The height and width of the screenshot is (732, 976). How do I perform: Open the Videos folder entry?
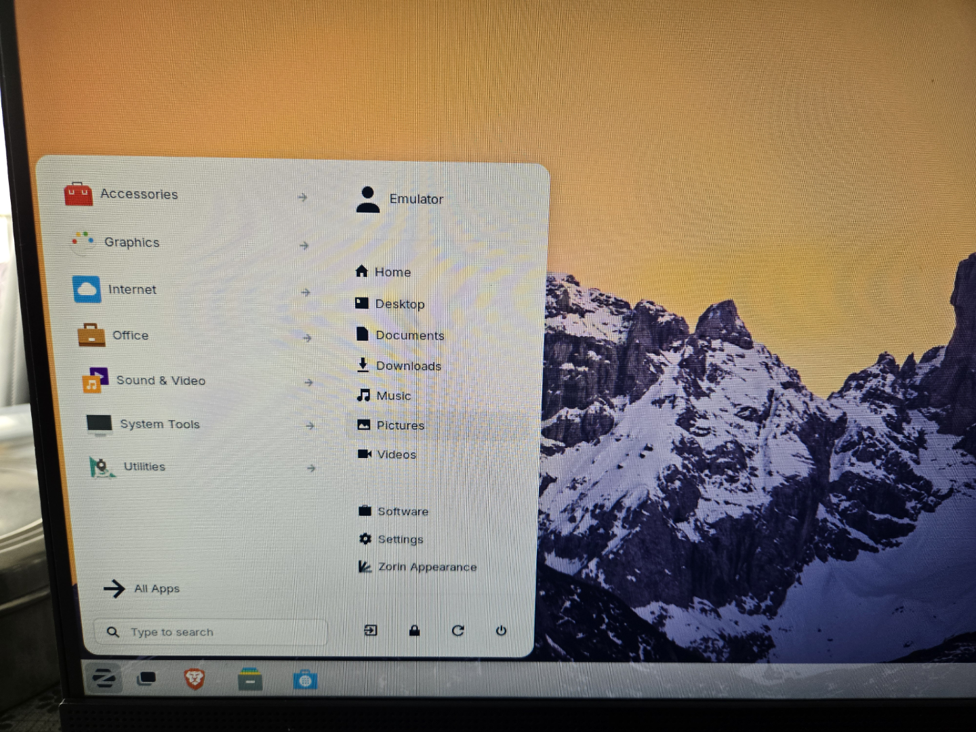pos(387,454)
